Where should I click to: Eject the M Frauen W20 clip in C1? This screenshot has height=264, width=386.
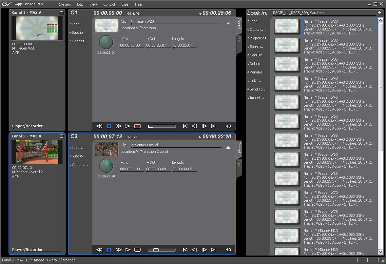click(x=228, y=24)
